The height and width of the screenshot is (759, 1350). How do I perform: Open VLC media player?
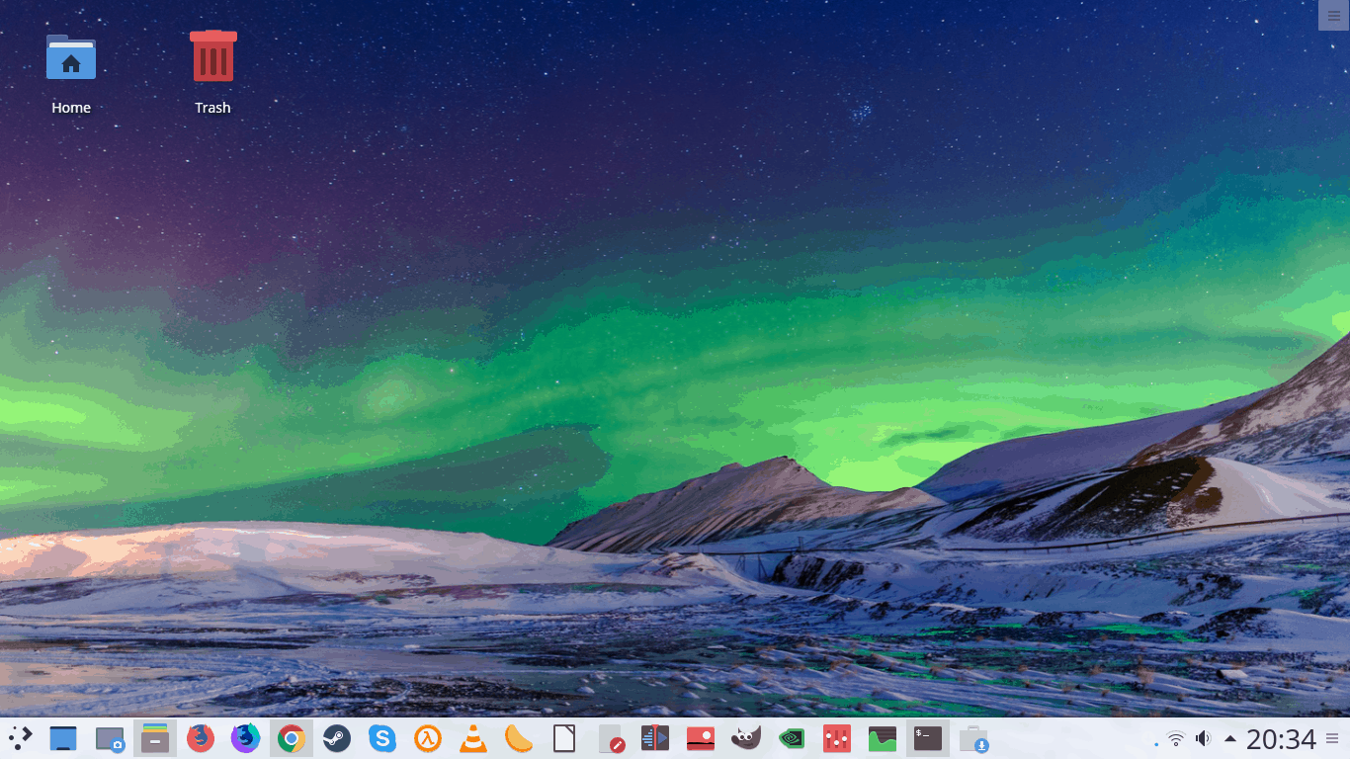point(473,738)
